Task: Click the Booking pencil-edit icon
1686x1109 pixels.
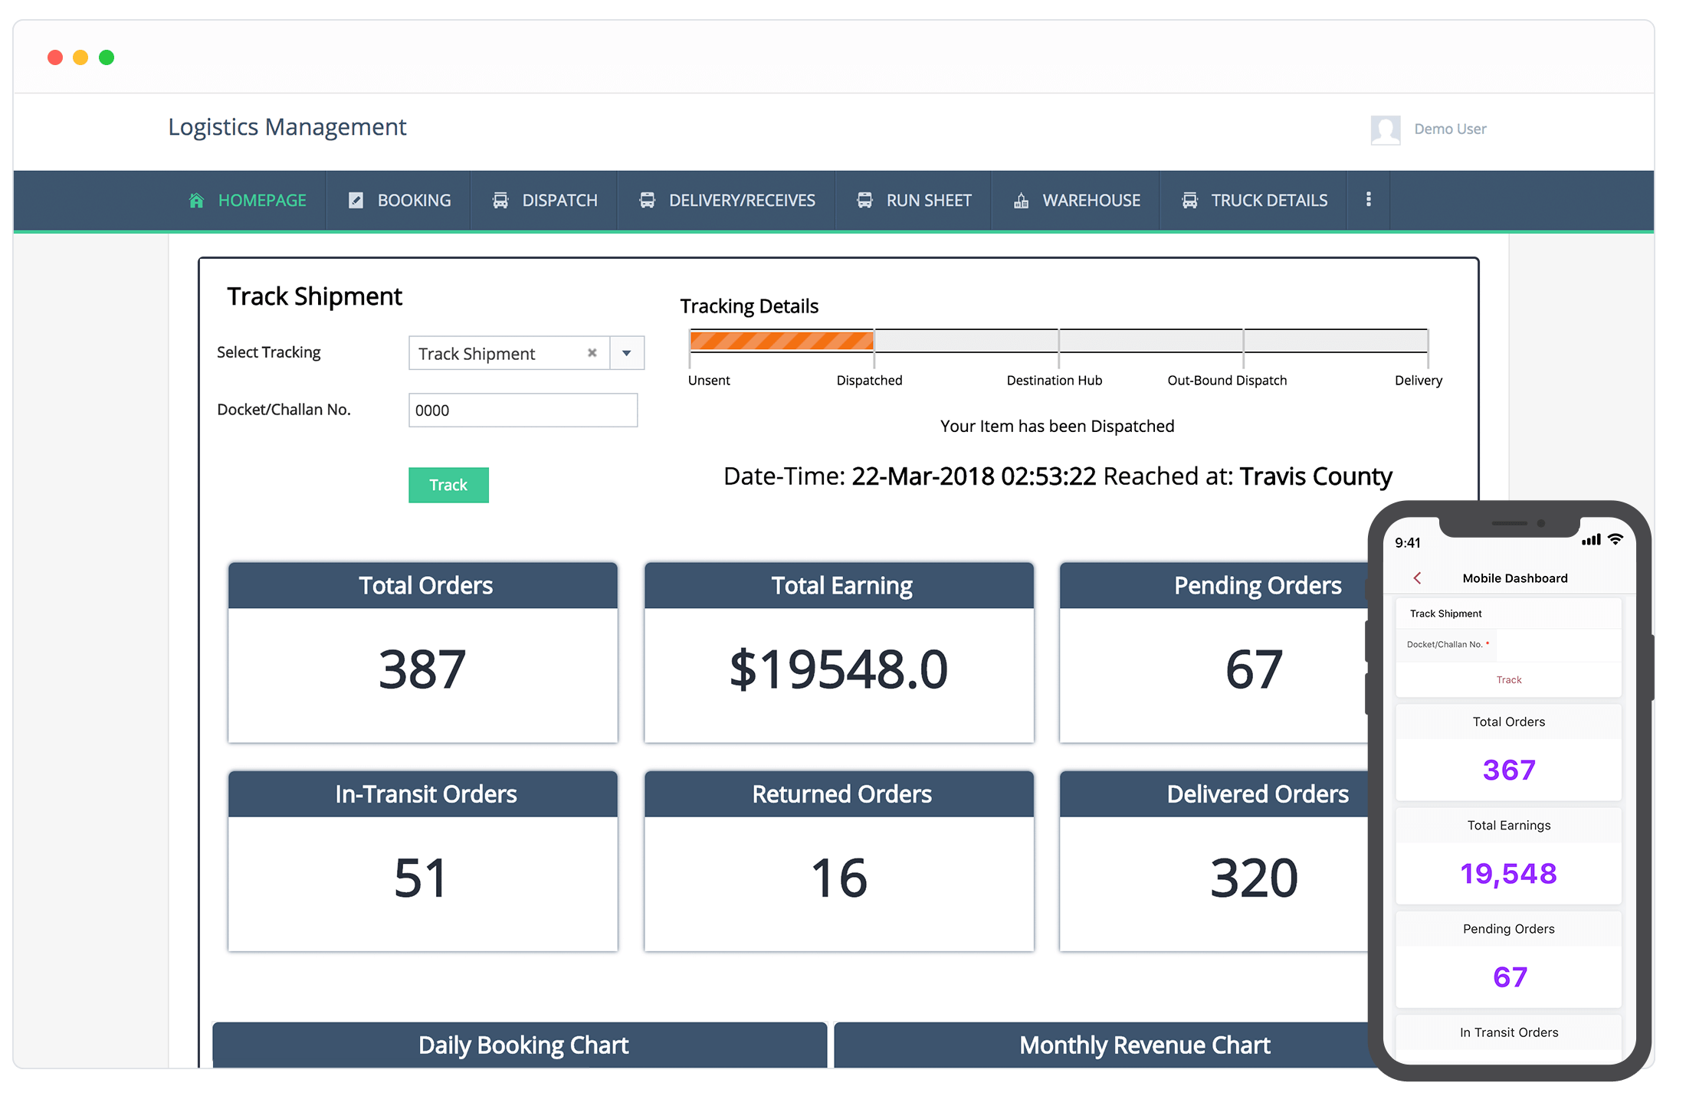Action: [356, 201]
